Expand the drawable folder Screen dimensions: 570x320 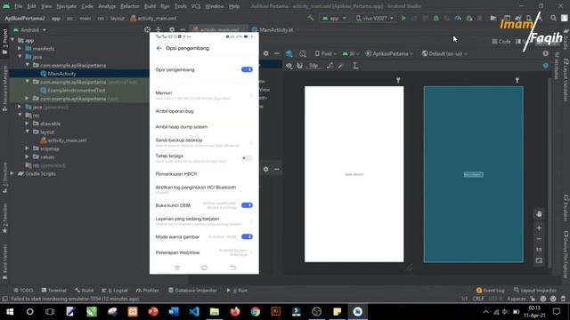(x=28, y=124)
